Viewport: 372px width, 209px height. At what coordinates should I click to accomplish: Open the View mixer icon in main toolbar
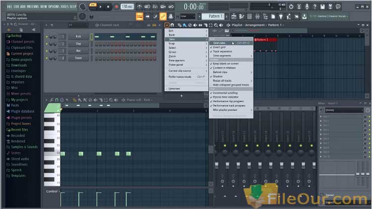(x=257, y=16)
